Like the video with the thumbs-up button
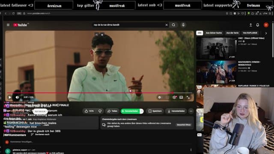 tap(89, 111)
